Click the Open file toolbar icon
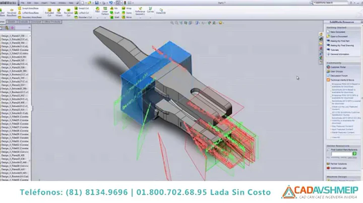363x203 pixels. tap(89, 3)
